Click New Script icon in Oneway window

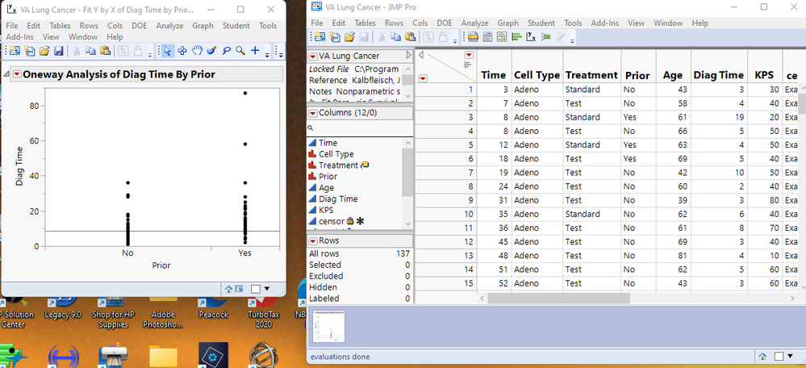tap(29, 50)
